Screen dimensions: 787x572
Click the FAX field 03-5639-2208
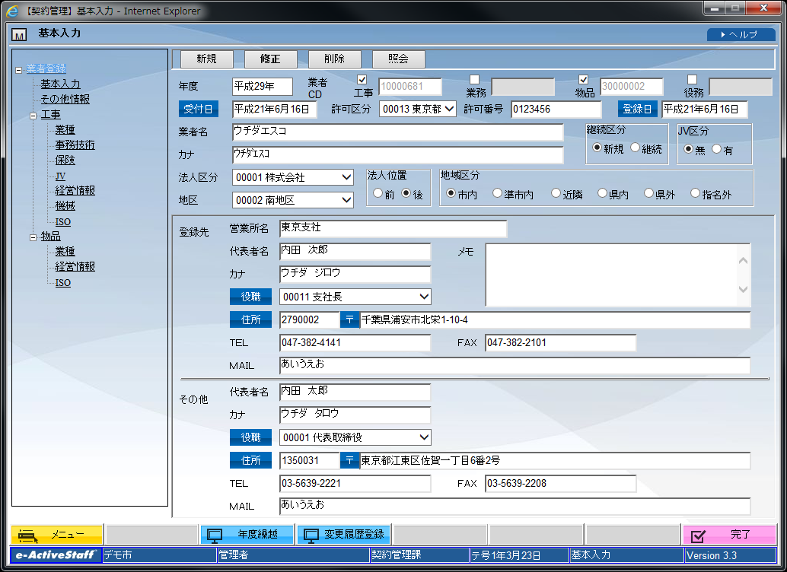(561, 483)
